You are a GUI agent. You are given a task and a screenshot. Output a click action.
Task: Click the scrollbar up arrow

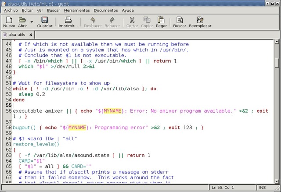277,42
